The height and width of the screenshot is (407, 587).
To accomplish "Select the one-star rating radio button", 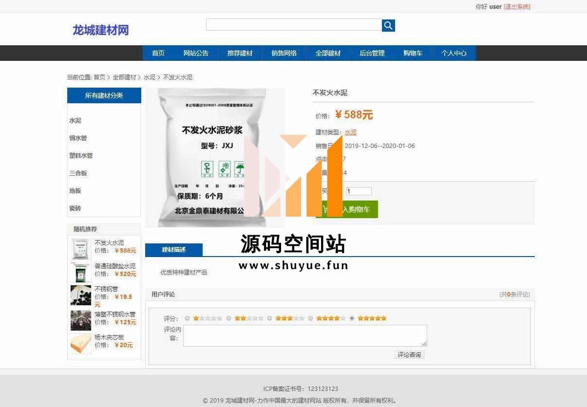I will point(188,318).
